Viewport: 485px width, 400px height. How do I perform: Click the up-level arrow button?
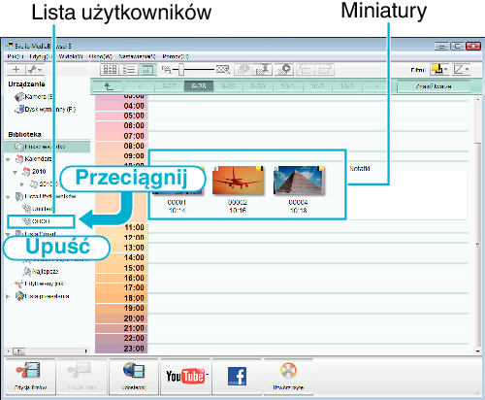pos(108,86)
